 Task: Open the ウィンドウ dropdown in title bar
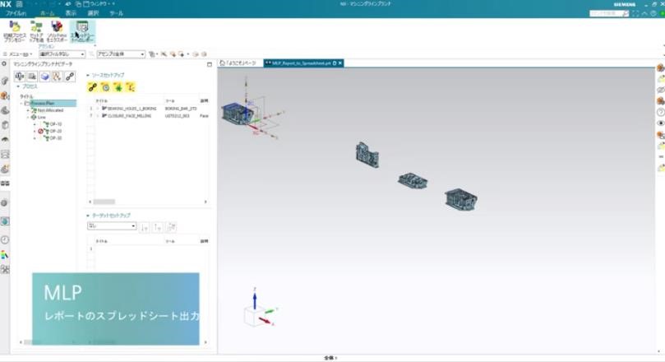(99, 4)
